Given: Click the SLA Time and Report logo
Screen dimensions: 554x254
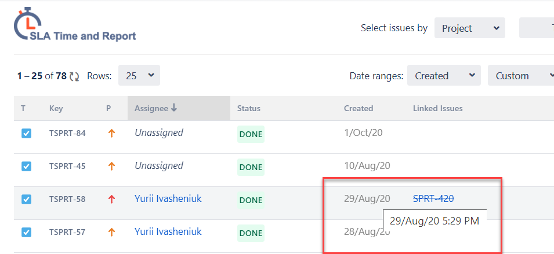Looking at the screenshot, I should (x=74, y=27).
